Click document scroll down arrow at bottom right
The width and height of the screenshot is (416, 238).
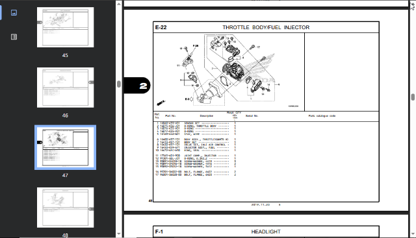[x=413, y=234]
